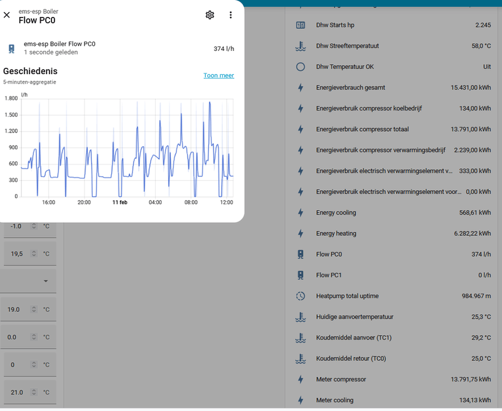Click the Geschiedenis heading
This screenshot has height=411, width=502.
click(30, 71)
